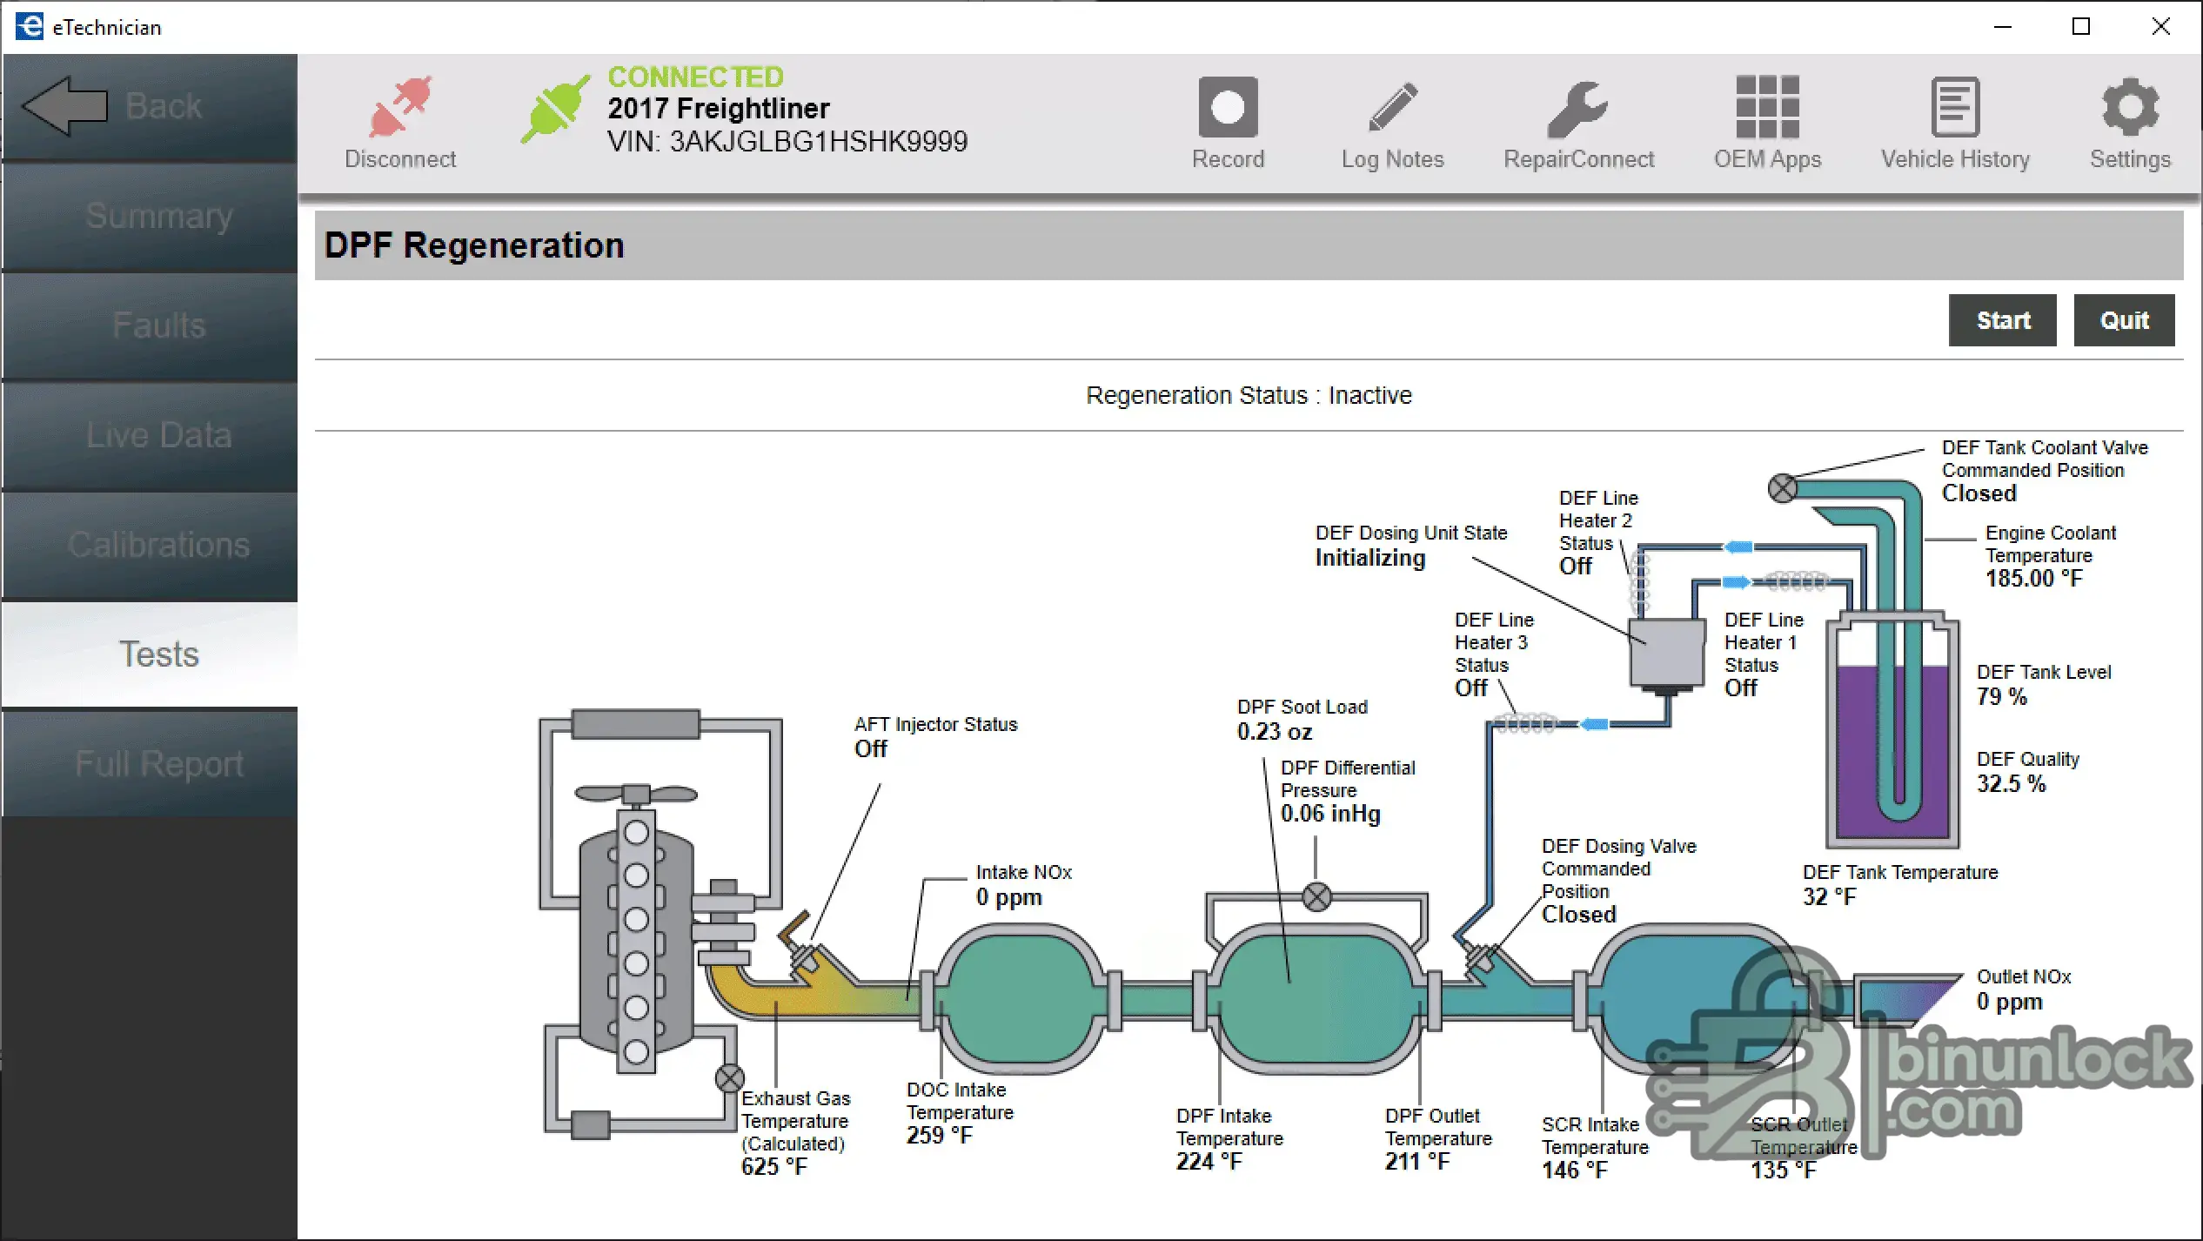Click the DEF dosing unit box in diagram

[1666, 653]
